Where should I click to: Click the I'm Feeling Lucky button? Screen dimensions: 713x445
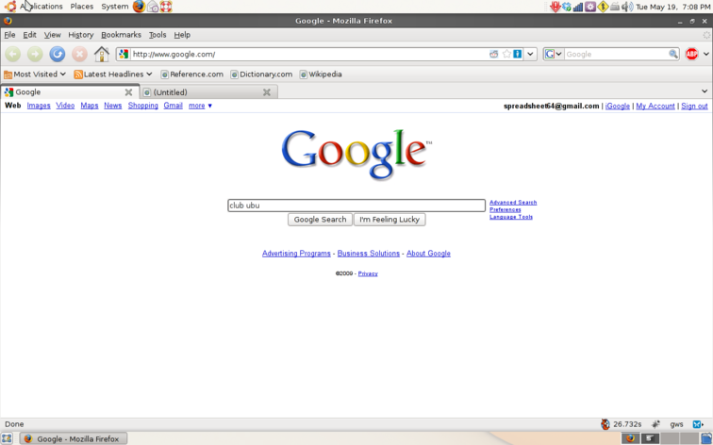click(390, 220)
